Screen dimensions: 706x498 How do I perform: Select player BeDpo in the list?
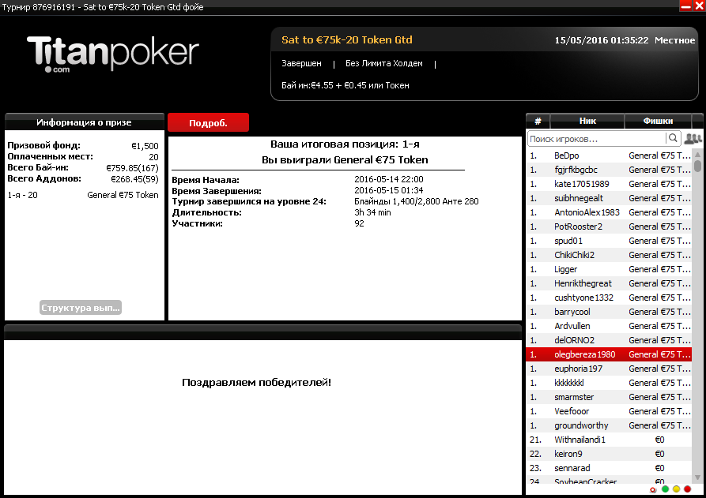pos(609,155)
